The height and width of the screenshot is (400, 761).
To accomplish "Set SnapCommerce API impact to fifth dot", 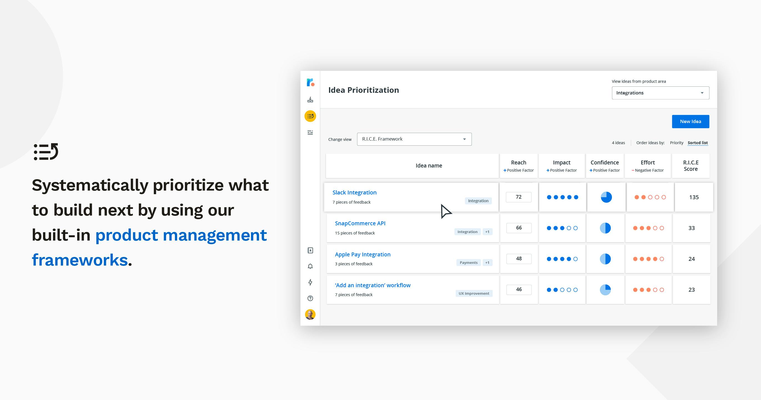I will pos(576,228).
